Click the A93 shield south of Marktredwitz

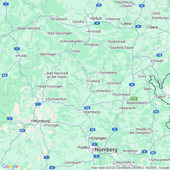(x=156, y=112)
